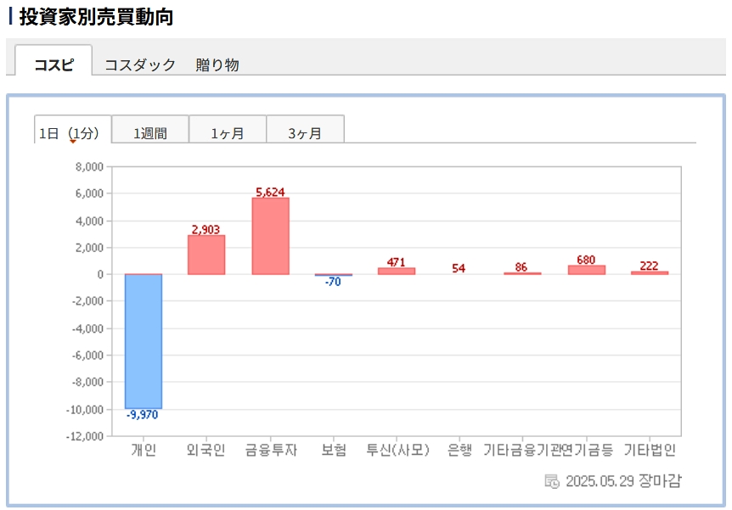Open the コスダック tab

[x=140, y=64]
